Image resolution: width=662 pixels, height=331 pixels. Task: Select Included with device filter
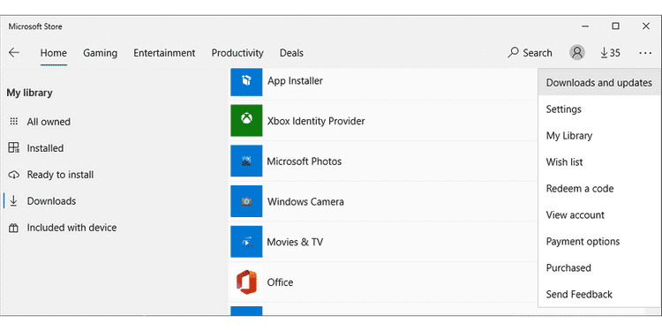(71, 228)
